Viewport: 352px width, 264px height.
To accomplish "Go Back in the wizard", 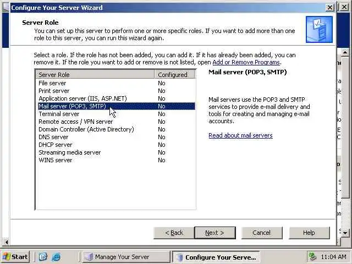I will click(x=174, y=233).
